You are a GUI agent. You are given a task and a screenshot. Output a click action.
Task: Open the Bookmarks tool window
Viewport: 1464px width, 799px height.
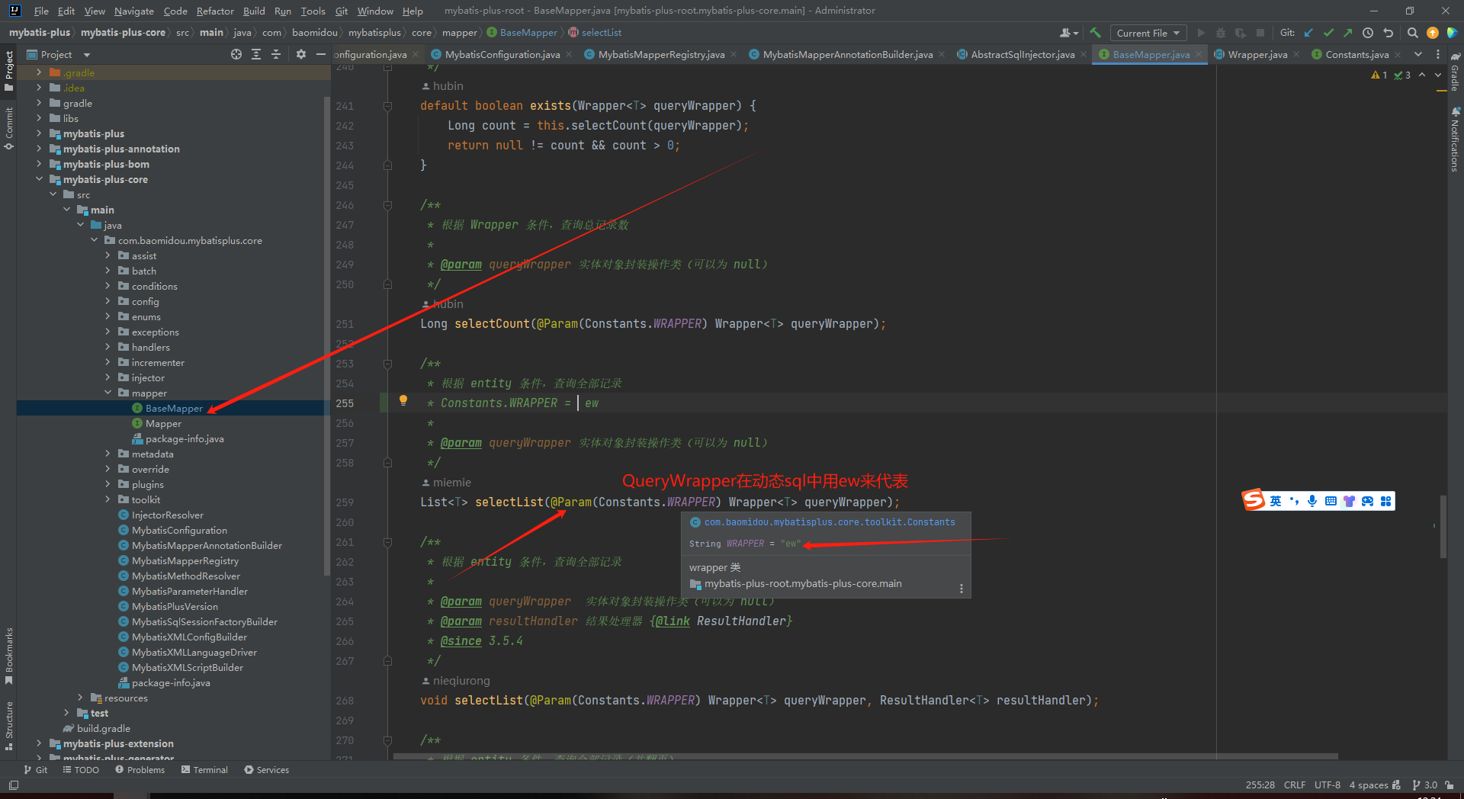[8, 656]
